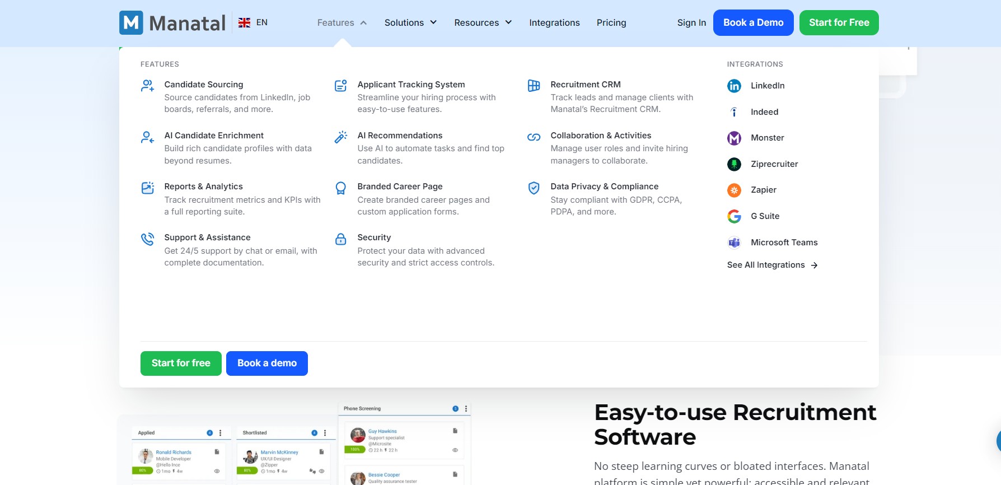Click Sign In link
Viewport: 1001px width, 485px height.
(x=691, y=22)
